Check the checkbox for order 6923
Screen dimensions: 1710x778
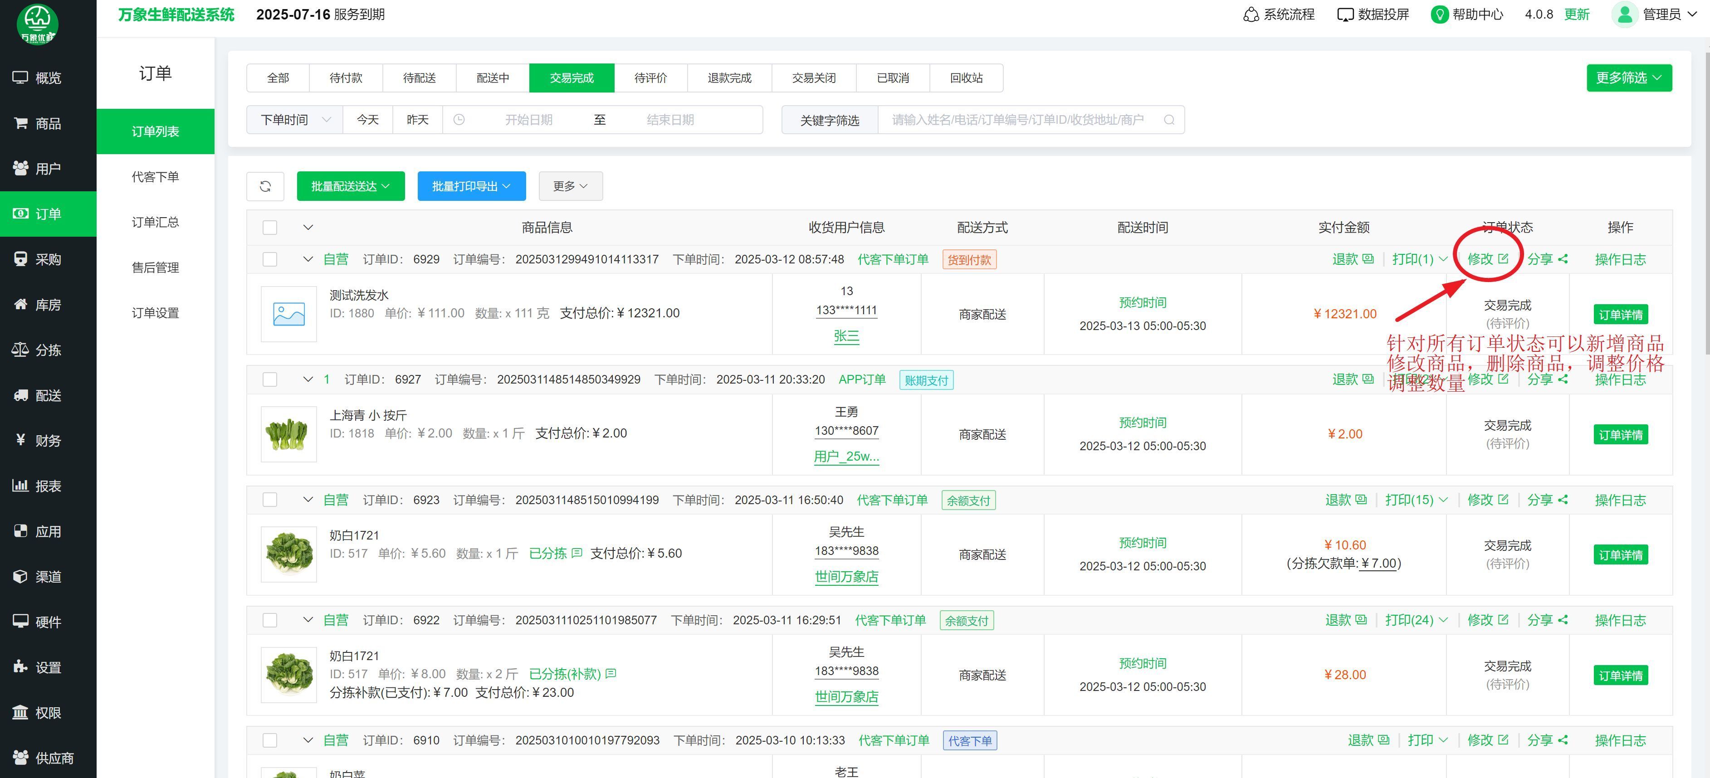(x=269, y=500)
